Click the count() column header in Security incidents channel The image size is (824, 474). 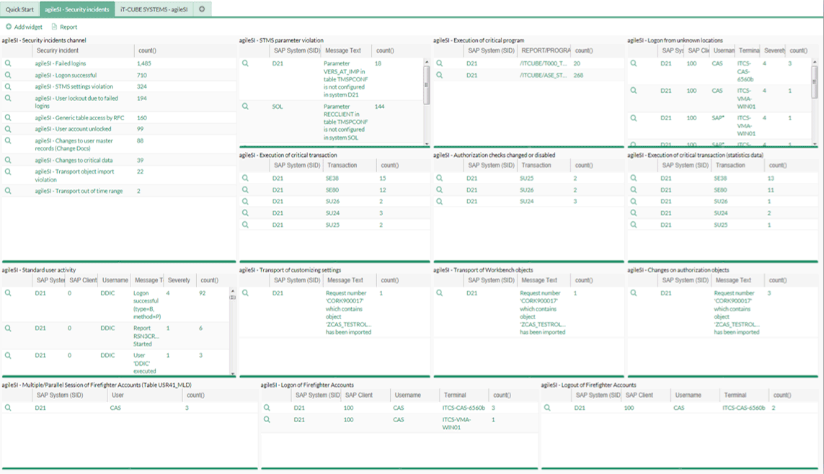click(x=147, y=50)
